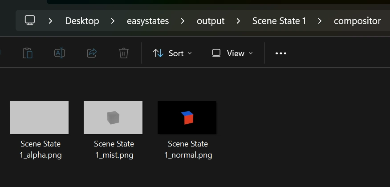This screenshot has width=390, height=187.
Task: Open the Sort dropdown menu
Action: 172,53
